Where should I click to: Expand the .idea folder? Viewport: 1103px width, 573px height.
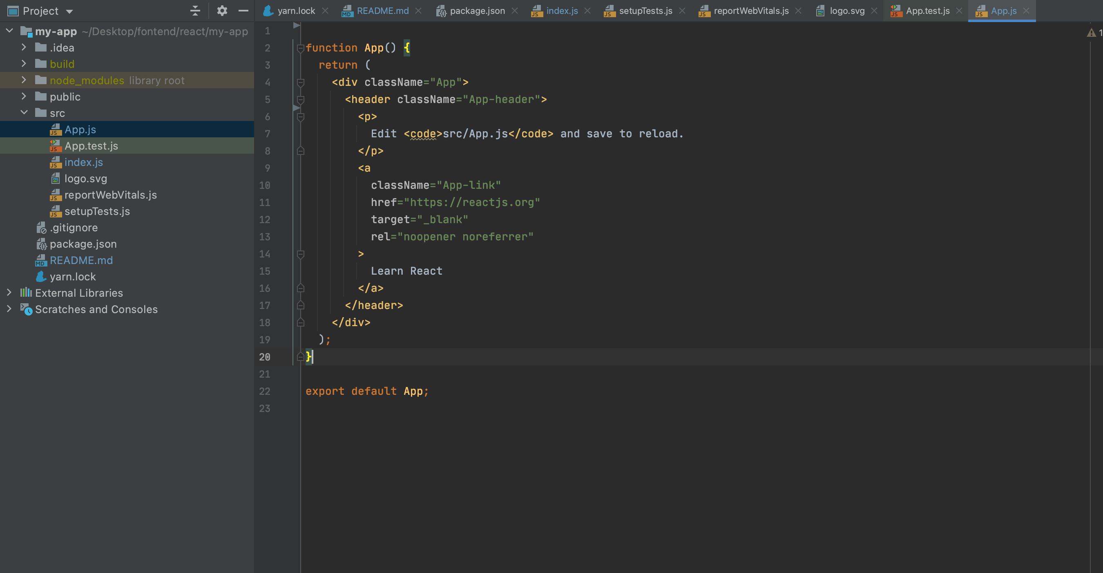(x=24, y=47)
